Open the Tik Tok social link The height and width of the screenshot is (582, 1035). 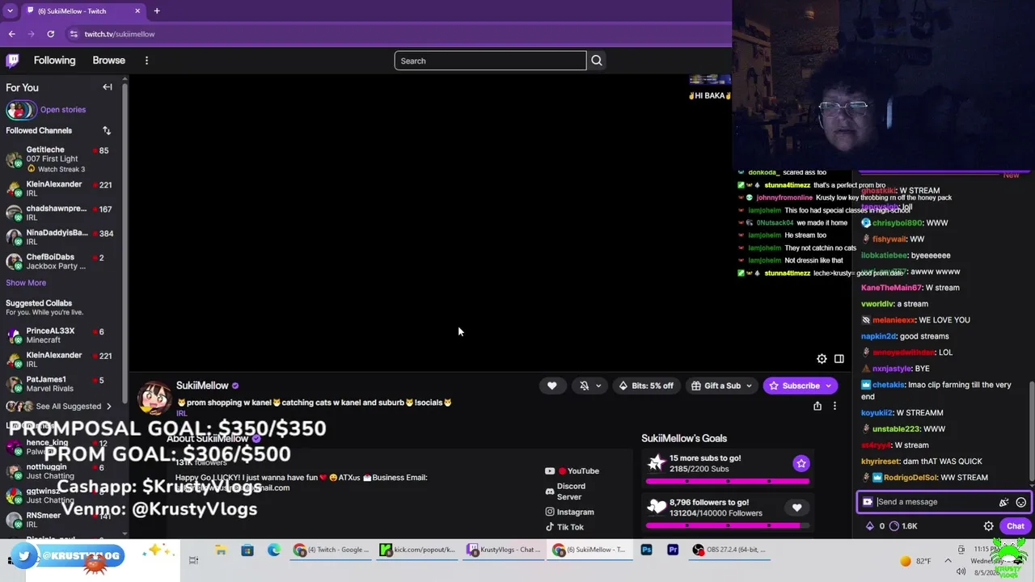click(564, 527)
